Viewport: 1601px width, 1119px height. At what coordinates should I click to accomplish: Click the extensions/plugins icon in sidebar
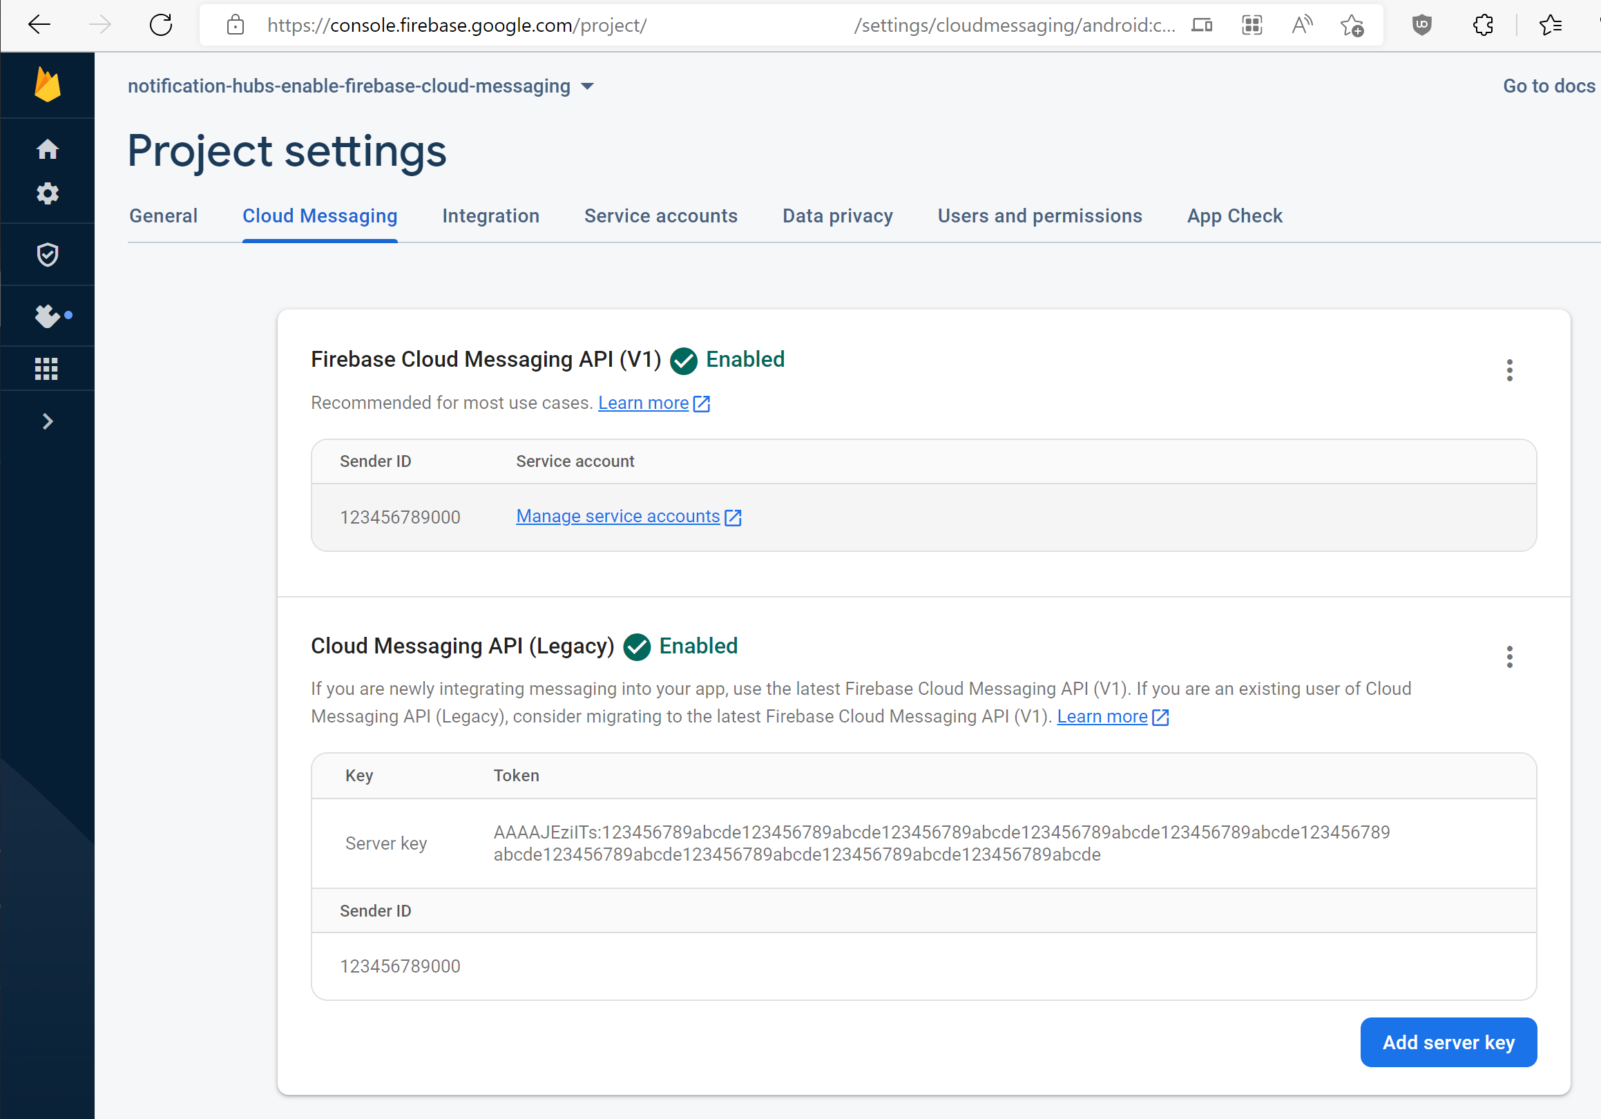click(48, 314)
